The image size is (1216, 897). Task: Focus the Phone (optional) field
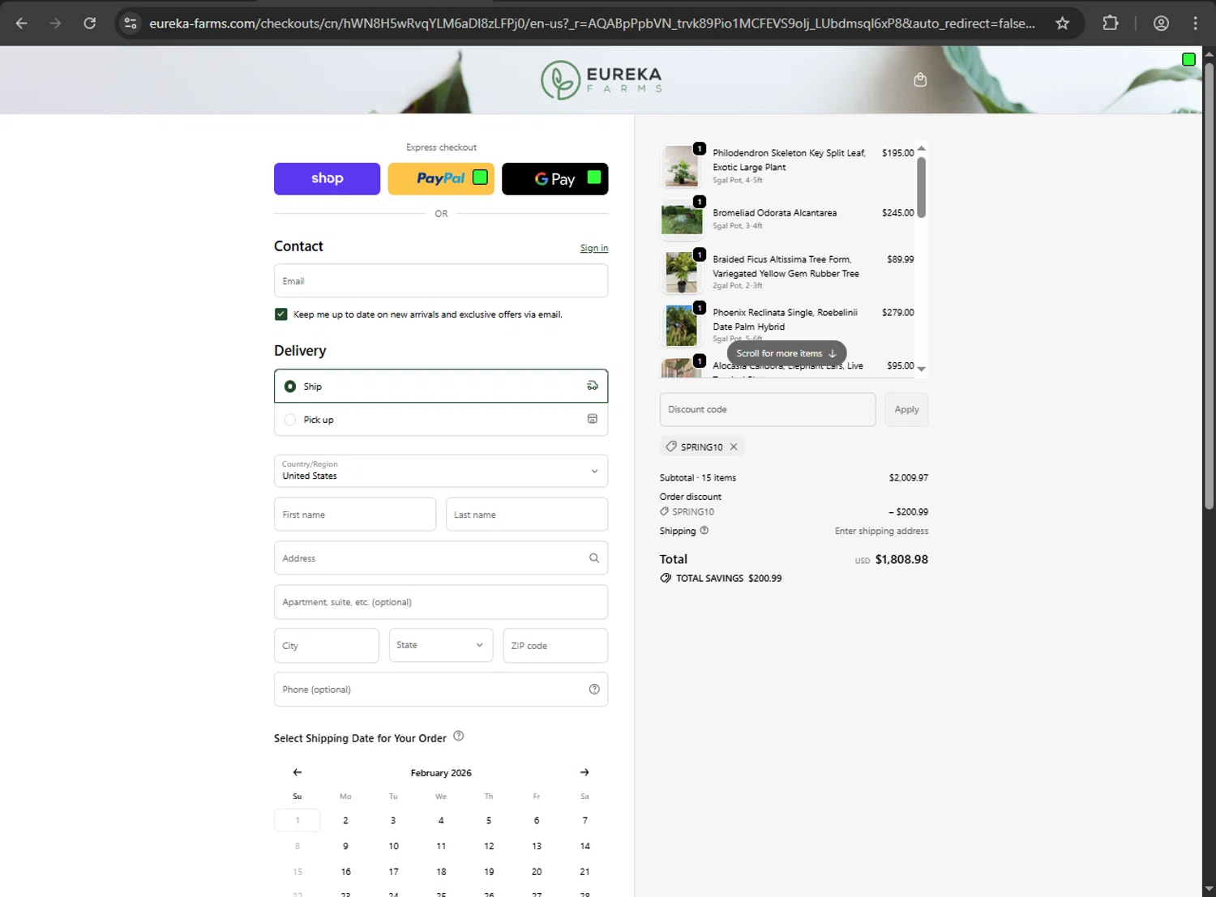pos(441,690)
